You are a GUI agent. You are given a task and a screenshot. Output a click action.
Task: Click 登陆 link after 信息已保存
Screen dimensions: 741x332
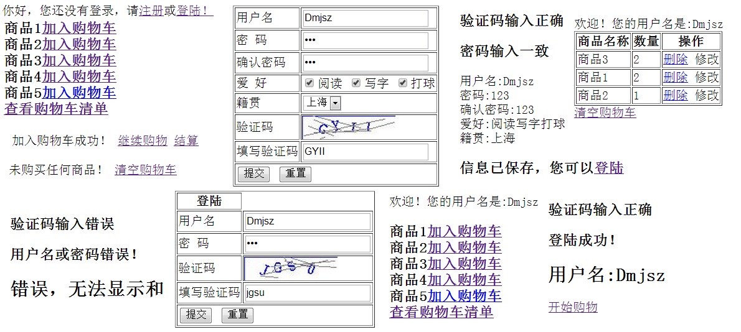609,167
